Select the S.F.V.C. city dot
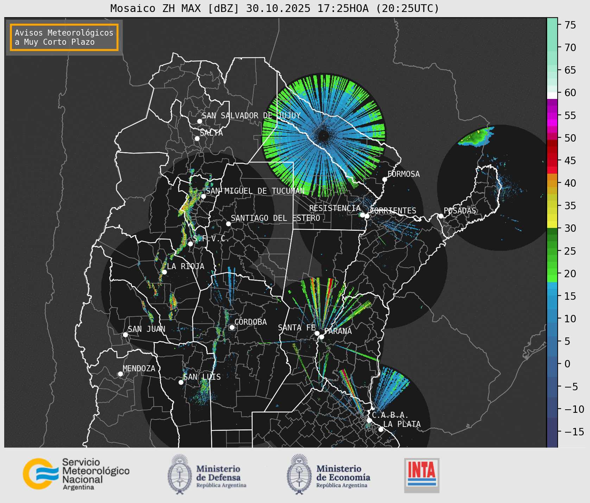Image resolution: width=590 pixels, height=503 pixels. coord(190,244)
